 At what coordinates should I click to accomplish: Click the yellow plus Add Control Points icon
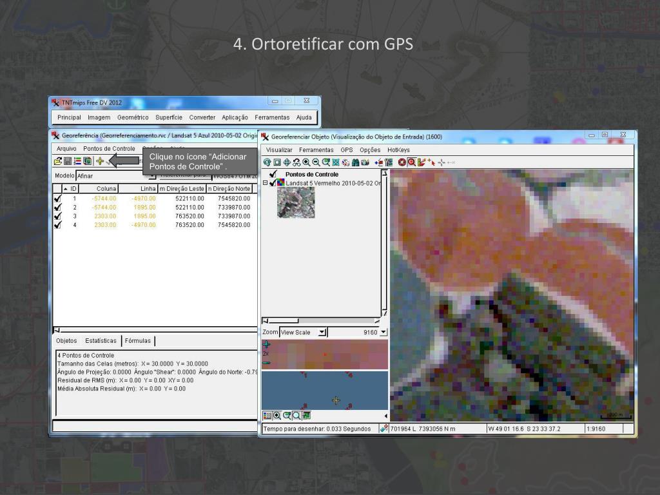(x=100, y=160)
